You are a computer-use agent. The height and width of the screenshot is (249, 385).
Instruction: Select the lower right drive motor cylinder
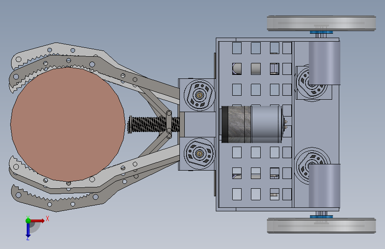pos(324,186)
